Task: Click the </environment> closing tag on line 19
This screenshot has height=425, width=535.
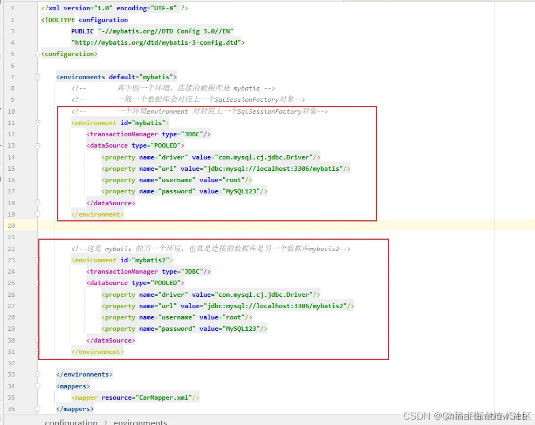Action: [97, 214]
